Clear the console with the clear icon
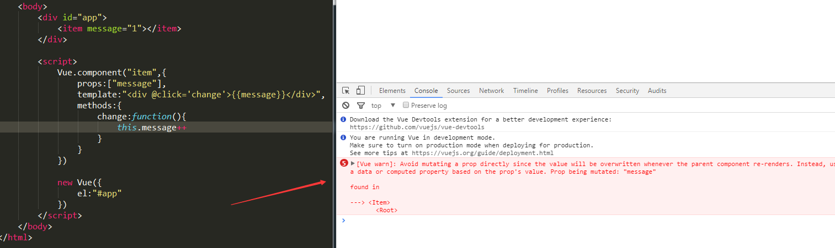835x248 pixels. point(346,105)
